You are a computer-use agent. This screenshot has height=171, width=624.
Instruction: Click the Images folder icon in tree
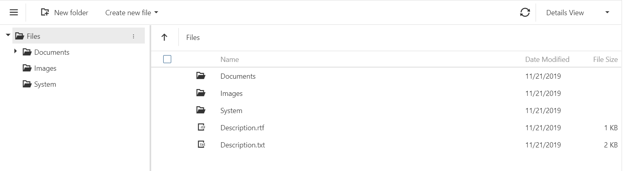coord(27,68)
